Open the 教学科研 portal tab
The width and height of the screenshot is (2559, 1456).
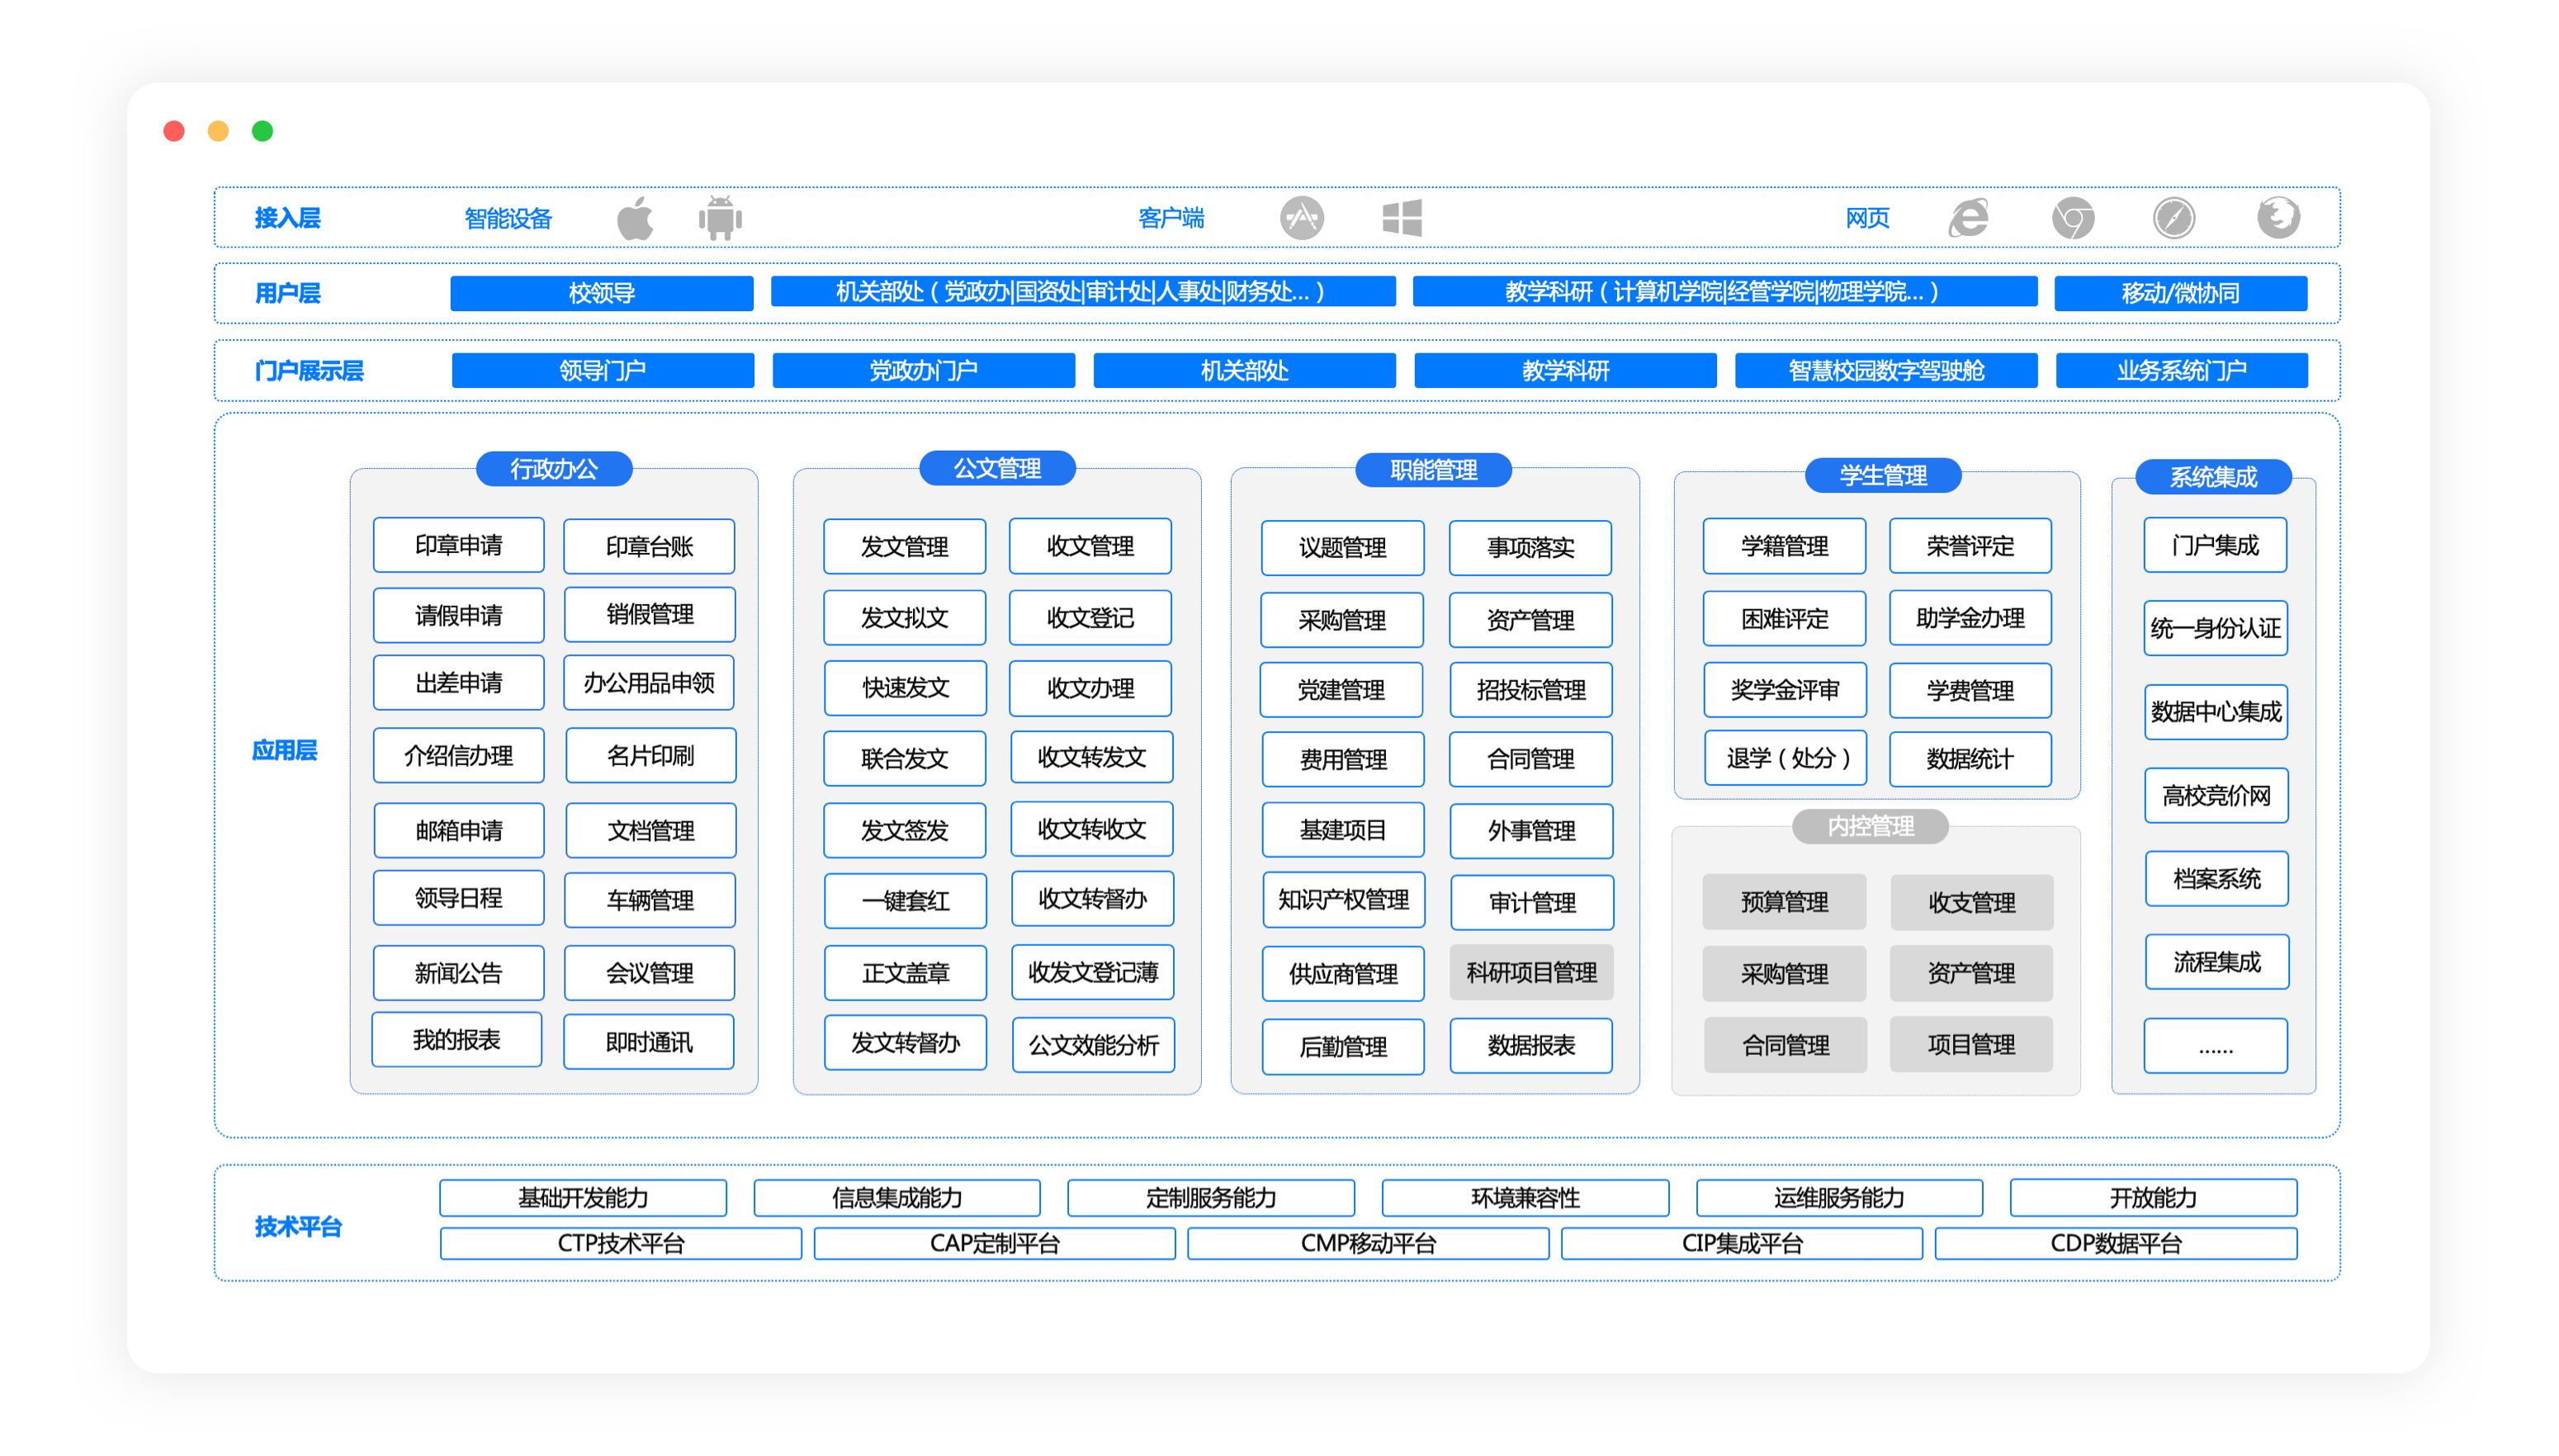point(1565,370)
